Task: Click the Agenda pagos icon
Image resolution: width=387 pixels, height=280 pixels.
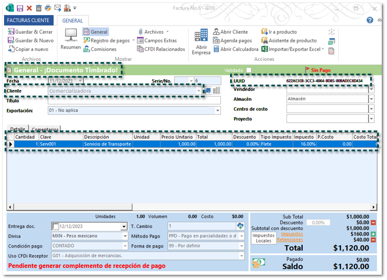Action: click(x=216, y=41)
